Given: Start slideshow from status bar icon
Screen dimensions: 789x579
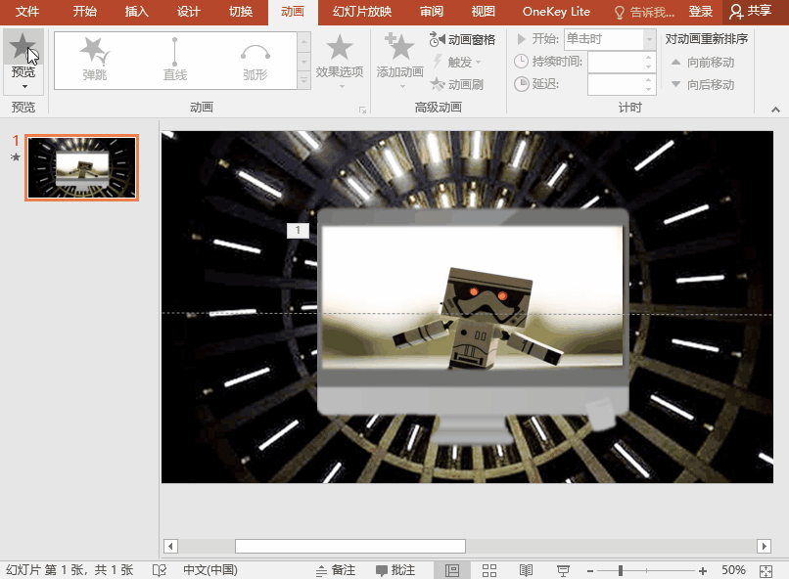Looking at the screenshot, I should click(x=563, y=570).
